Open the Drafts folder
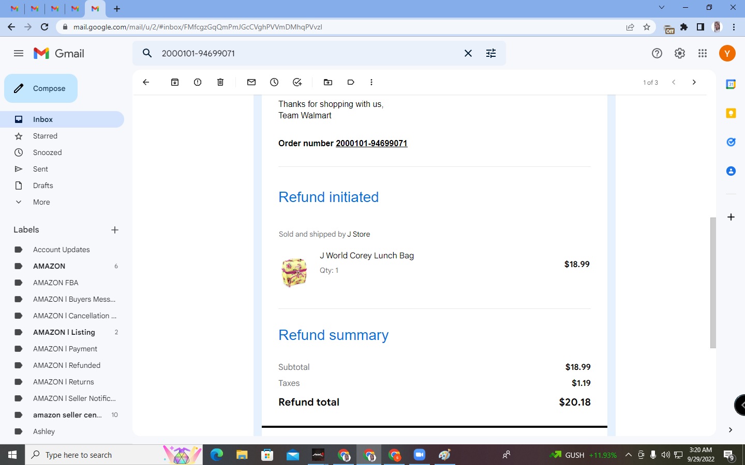This screenshot has width=745, height=465. tap(62, 185)
